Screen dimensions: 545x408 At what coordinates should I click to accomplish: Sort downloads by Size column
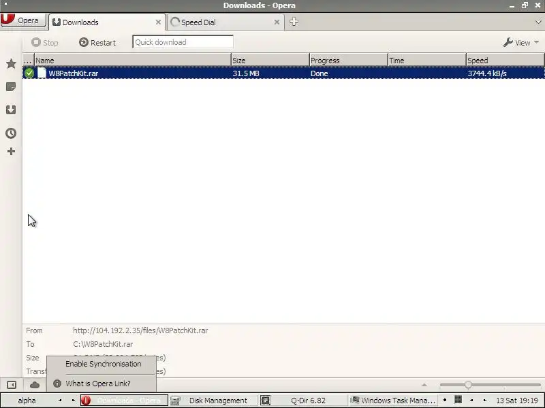pos(270,60)
